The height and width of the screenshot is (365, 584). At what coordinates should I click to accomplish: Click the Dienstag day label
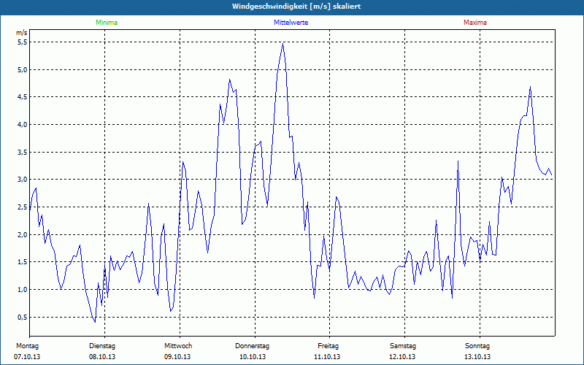(102, 346)
